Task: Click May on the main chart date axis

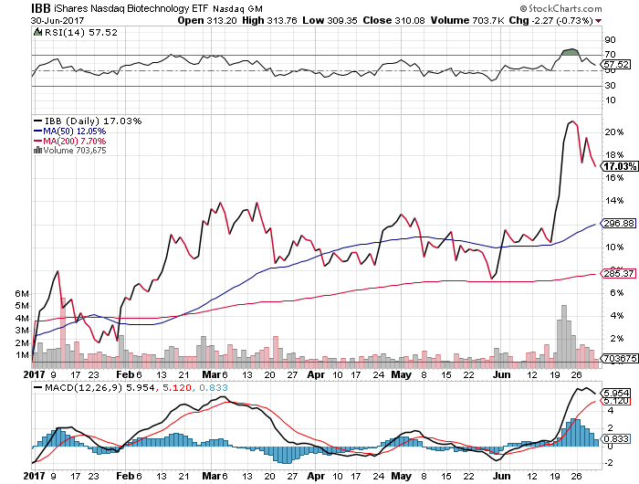Action: [x=402, y=374]
